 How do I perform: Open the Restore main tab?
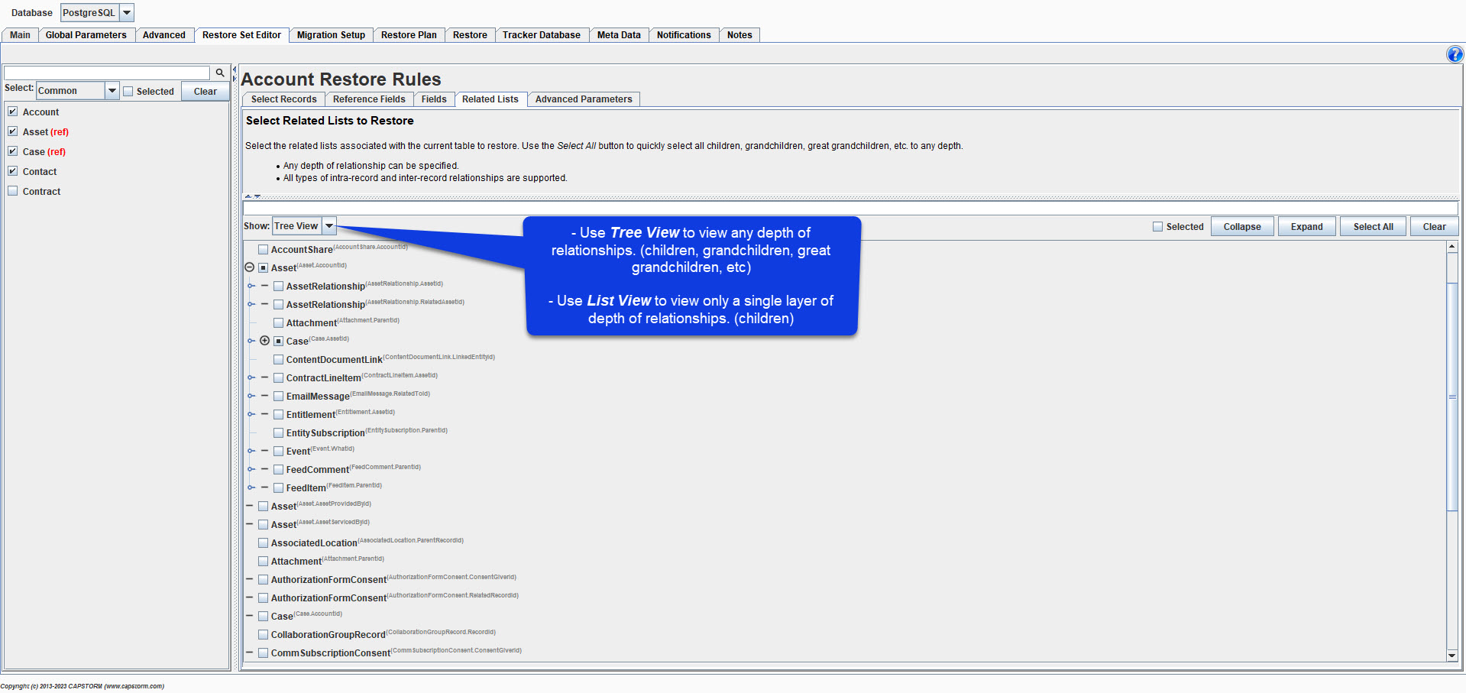click(470, 35)
